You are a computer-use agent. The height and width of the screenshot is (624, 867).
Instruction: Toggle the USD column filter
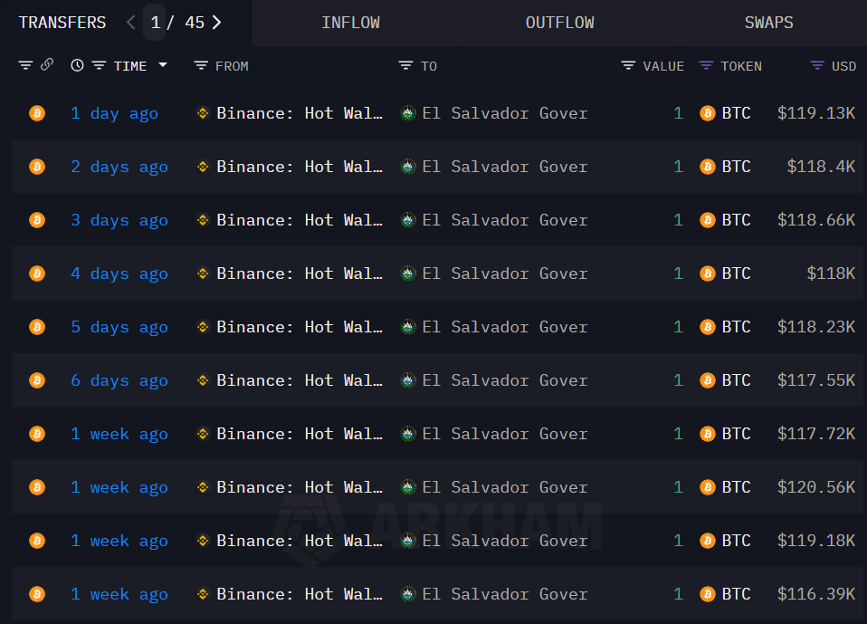coord(817,65)
